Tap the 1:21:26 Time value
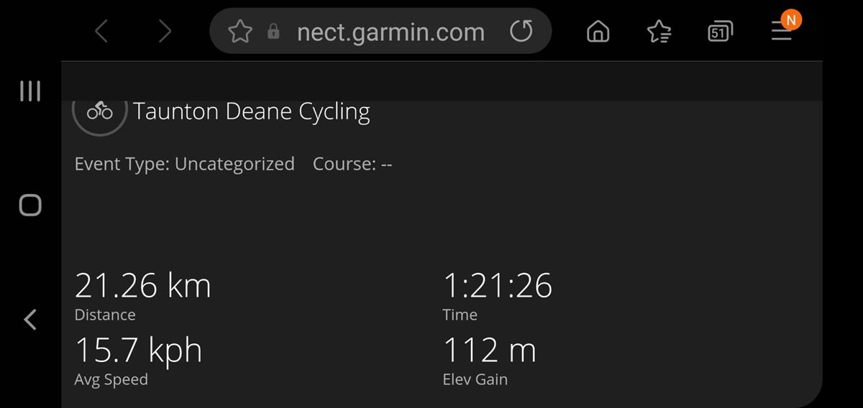Screen dimensions: 863x408 497,286
